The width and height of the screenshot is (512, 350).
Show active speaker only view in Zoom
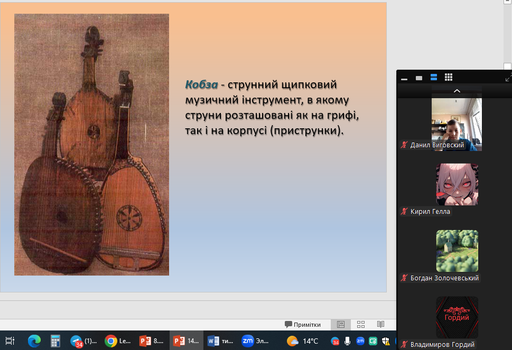419,78
